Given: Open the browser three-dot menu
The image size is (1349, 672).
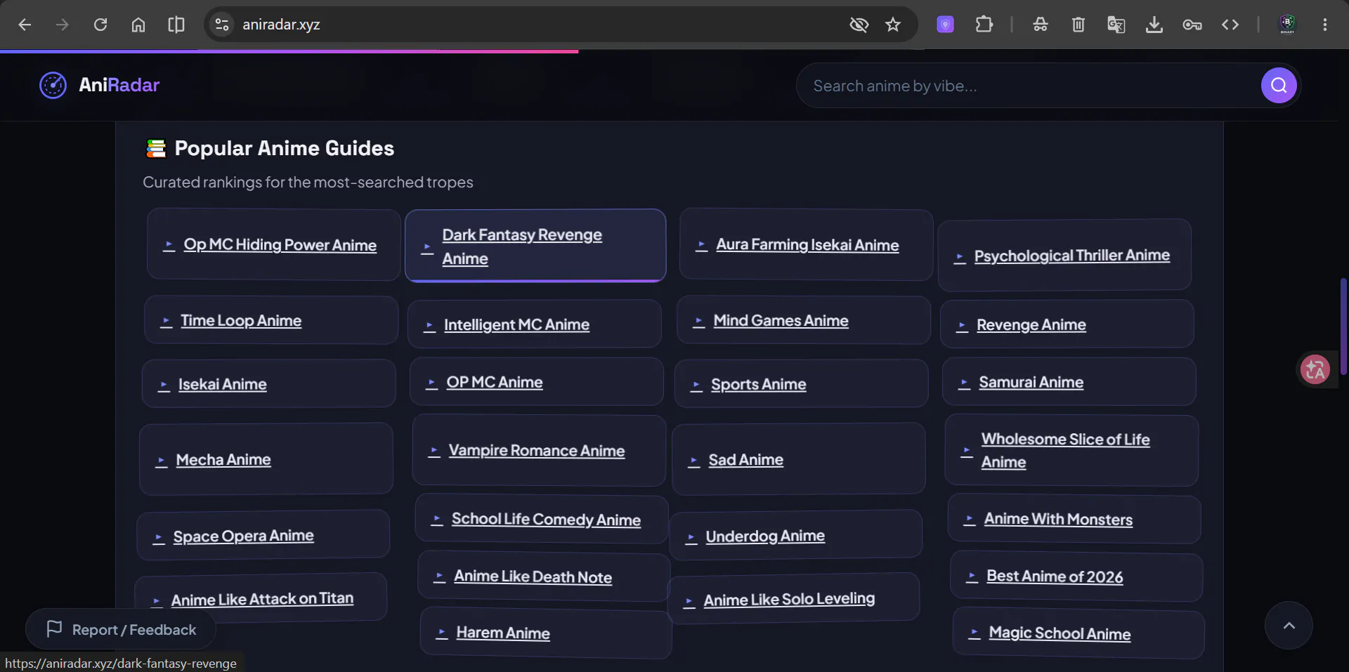Looking at the screenshot, I should pos(1325,25).
